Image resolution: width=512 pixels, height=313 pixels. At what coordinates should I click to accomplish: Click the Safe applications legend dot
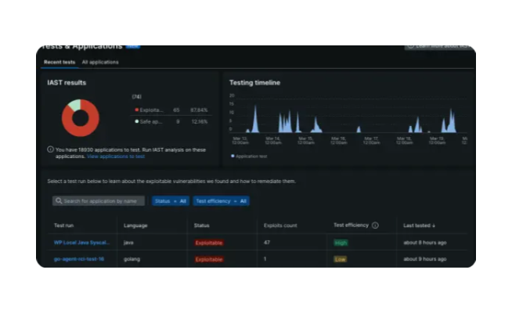[136, 121]
